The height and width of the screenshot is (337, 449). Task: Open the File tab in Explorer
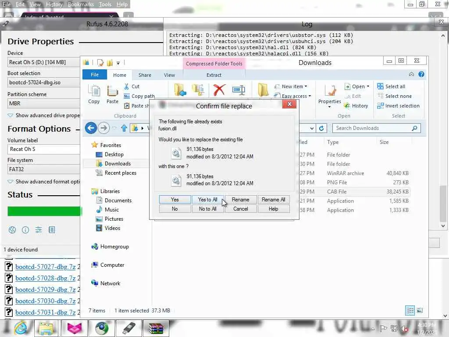[95, 75]
